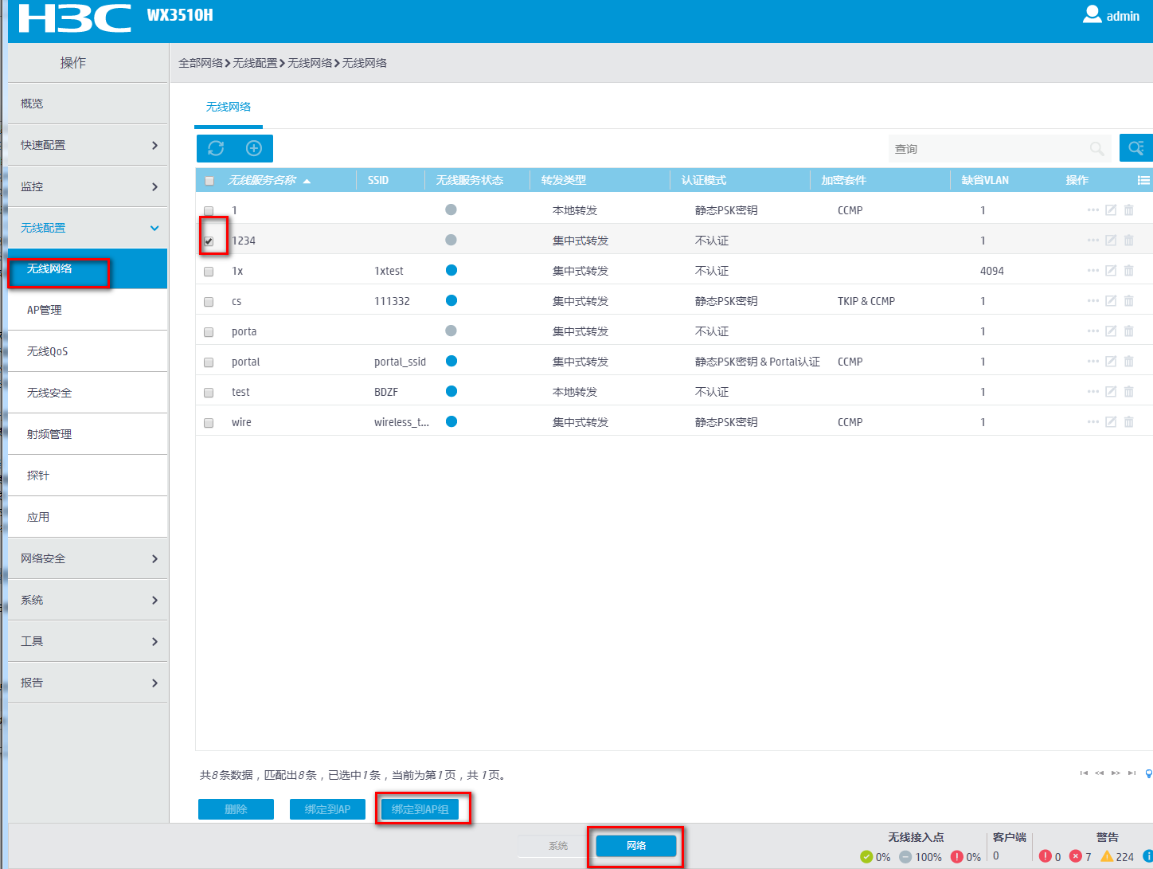The height and width of the screenshot is (869, 1153).
Task: Add a new wireless service with plus icon
Action: coord(254,148)
